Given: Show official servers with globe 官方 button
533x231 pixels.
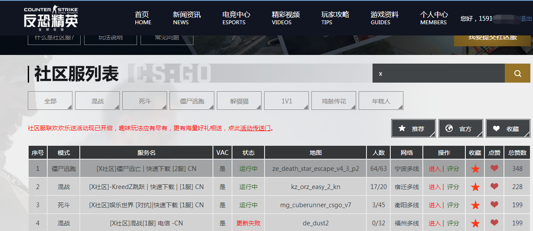Looking at the screenshot, I should pyautogui.click(x=461, y=128).
